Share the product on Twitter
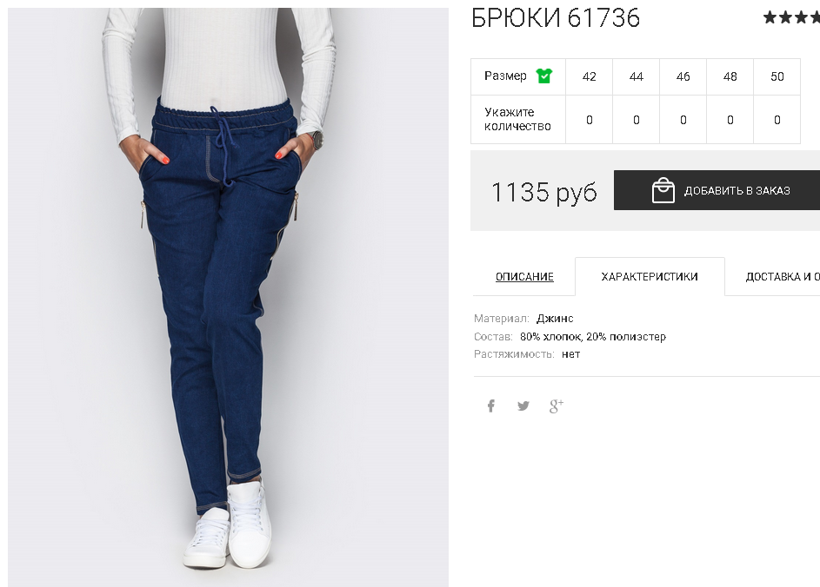This screenshot has width=820, height=587. tap(523, 406)
